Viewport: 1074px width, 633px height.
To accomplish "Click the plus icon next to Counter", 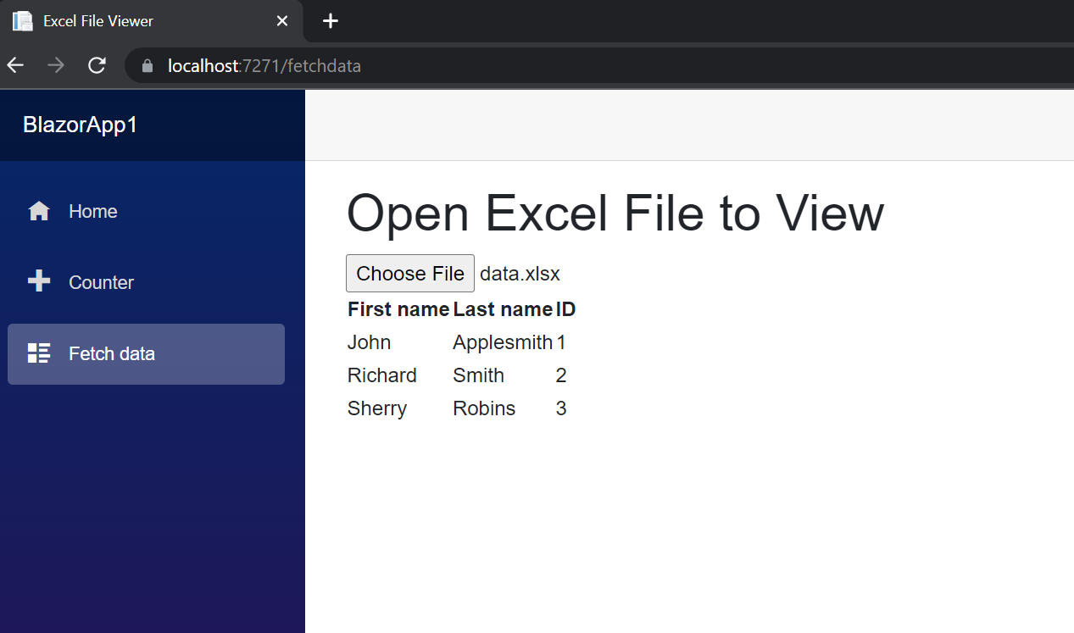I will (39, 281).
